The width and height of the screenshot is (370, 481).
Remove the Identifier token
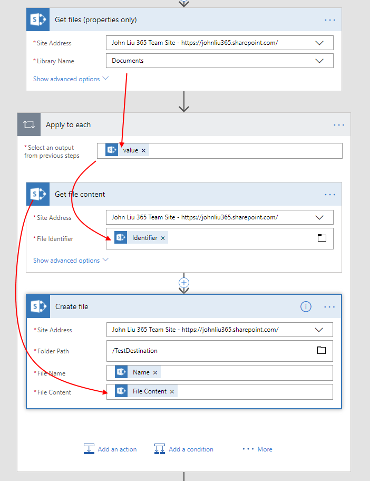[x=163, y=238]
